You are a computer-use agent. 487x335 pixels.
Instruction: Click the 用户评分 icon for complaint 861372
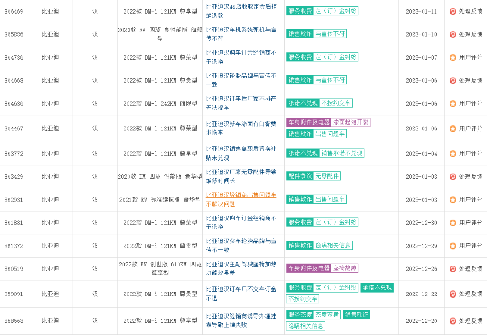(453, 246)
